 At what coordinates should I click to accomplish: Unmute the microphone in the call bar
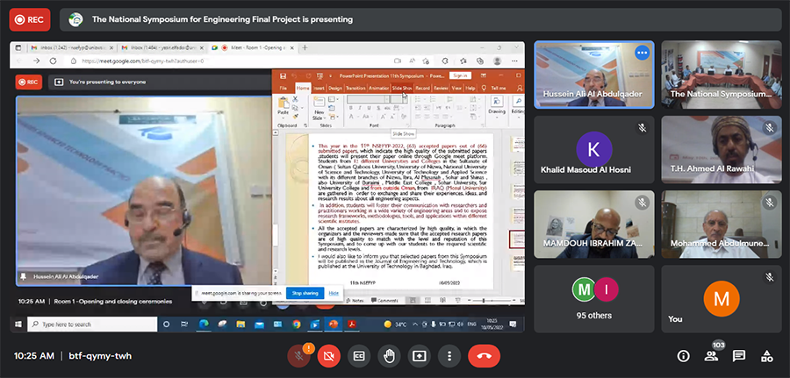point(298,356)
